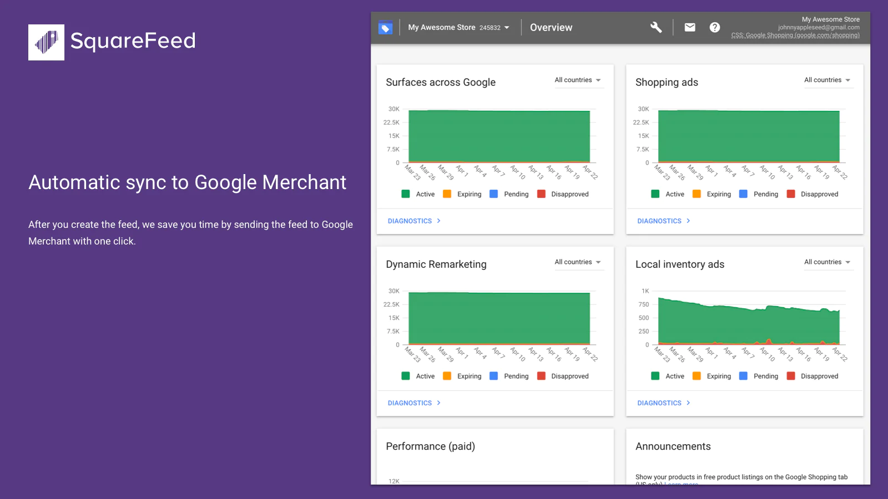The width and height of the screenshot is (888, 499).
Task: Click the orange Expiring legend icon under Surfaces across Google
Action: click(x=447, y=194)
